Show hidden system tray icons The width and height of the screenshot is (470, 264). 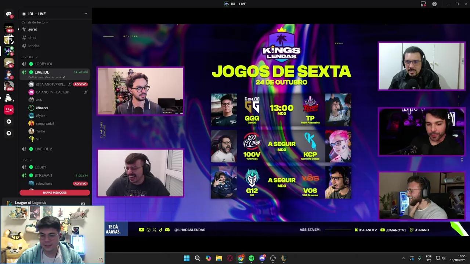coord(404,258)
